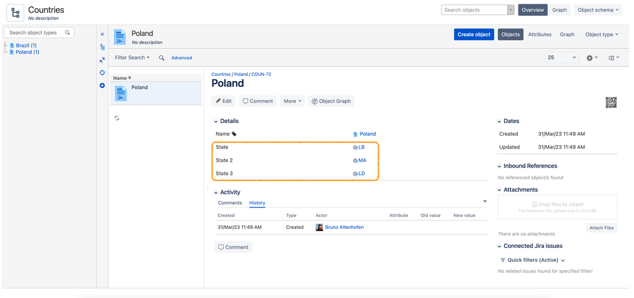Open the gear settings dropdown

point(591,58)
